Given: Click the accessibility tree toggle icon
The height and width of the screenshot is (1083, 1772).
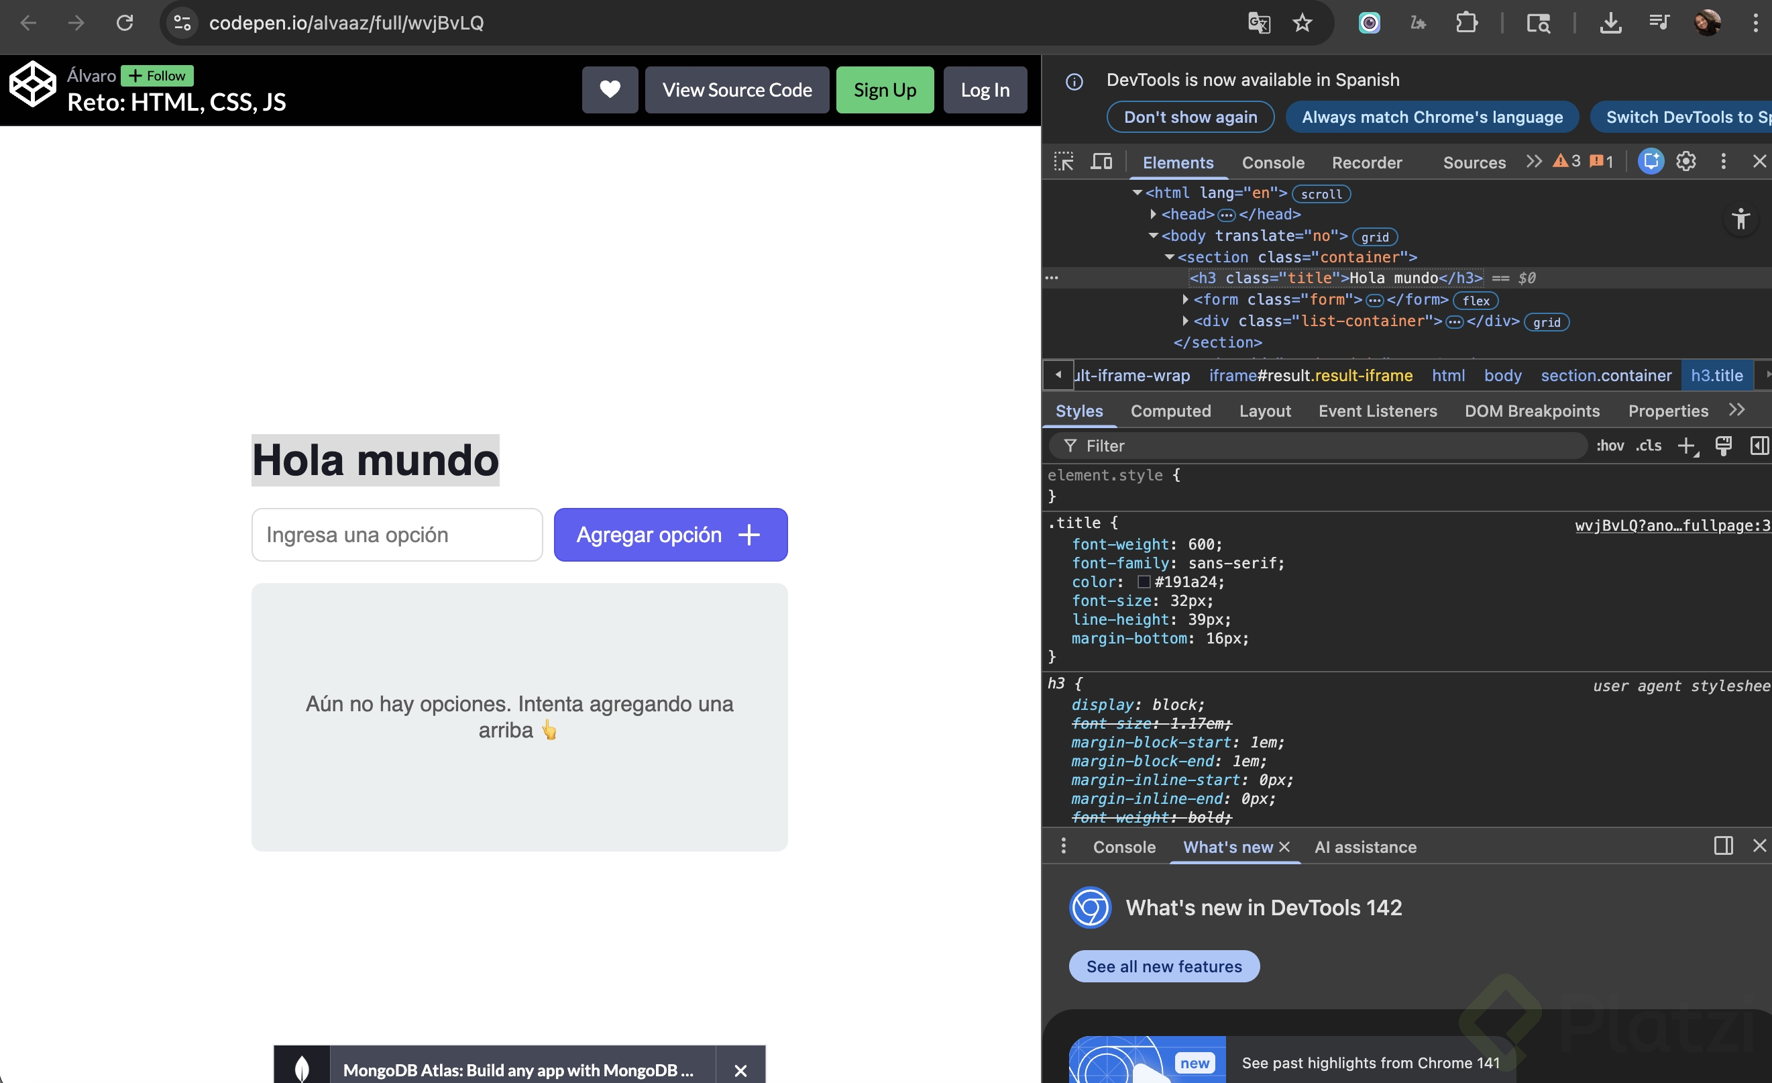Looking at the screenshot, I should point(1740,219).
